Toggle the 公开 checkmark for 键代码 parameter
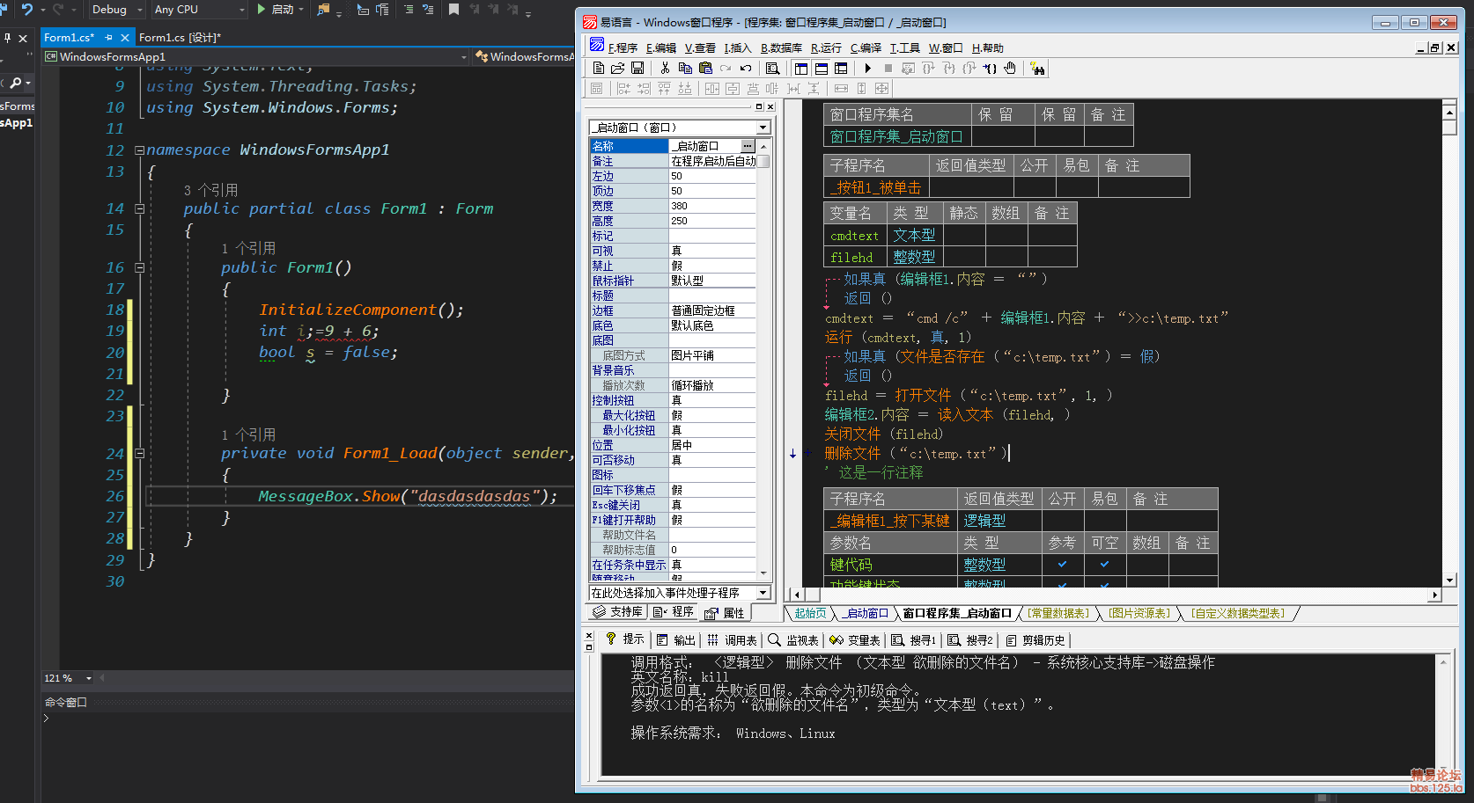The height and width of the screenshot is (803, 1474). (x=1063, y=564)
